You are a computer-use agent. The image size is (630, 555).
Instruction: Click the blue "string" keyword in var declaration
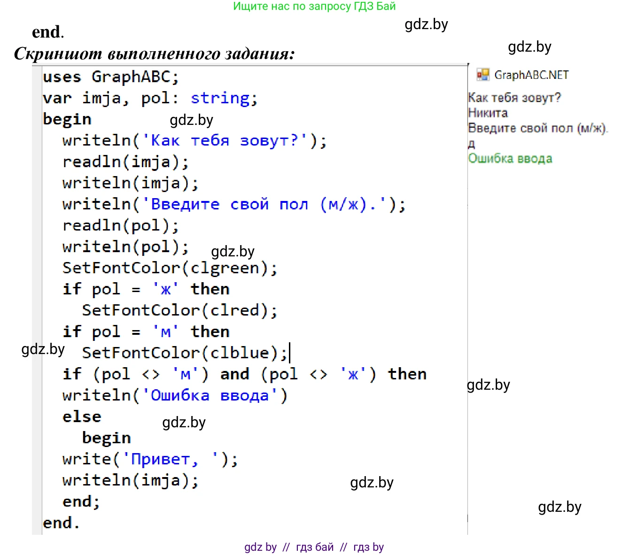[220, 98]
